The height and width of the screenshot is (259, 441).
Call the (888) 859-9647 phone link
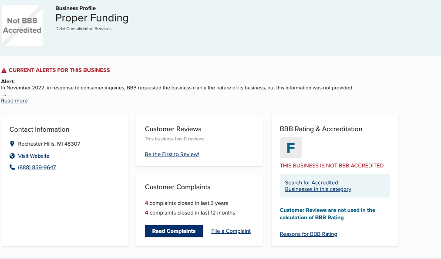pyautogui.click(x=37, y=167)
